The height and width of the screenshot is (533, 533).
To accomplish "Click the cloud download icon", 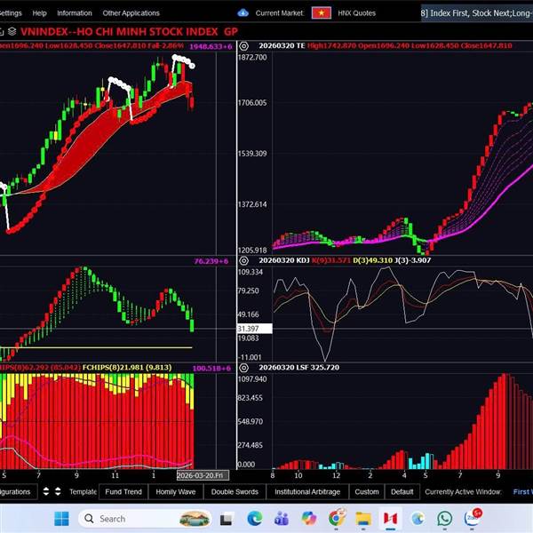I will 243,13.
